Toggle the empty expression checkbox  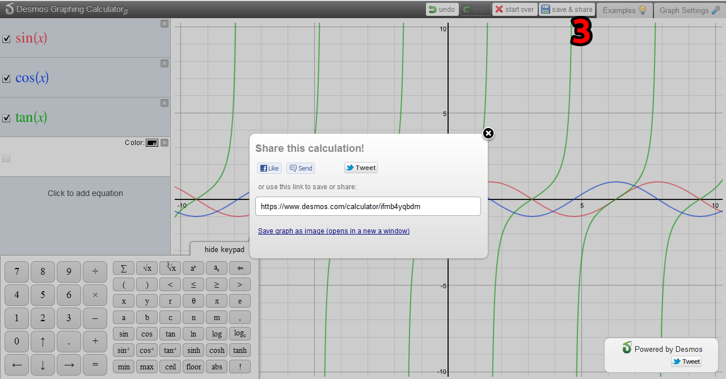click(x=6, y=158)
